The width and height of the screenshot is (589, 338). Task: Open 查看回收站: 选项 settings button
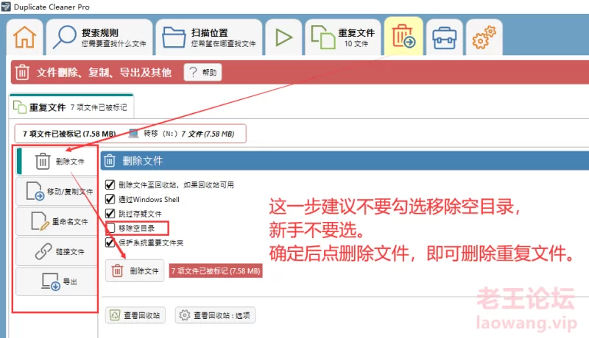click(x=215, y=315)
